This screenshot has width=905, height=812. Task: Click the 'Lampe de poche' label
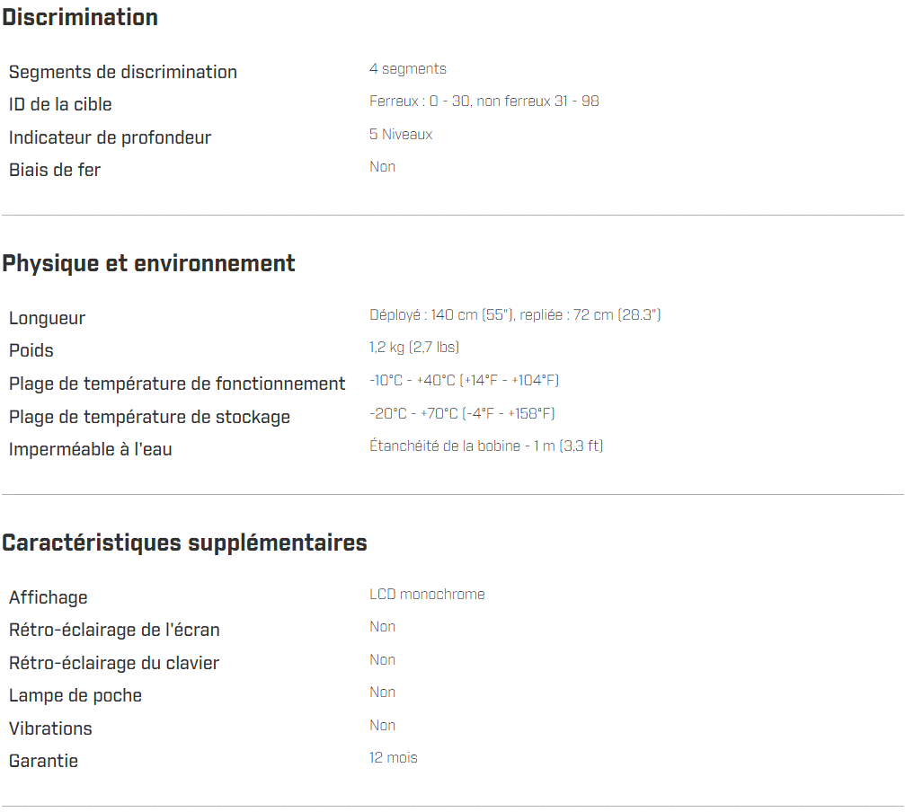tap(75, 695)
